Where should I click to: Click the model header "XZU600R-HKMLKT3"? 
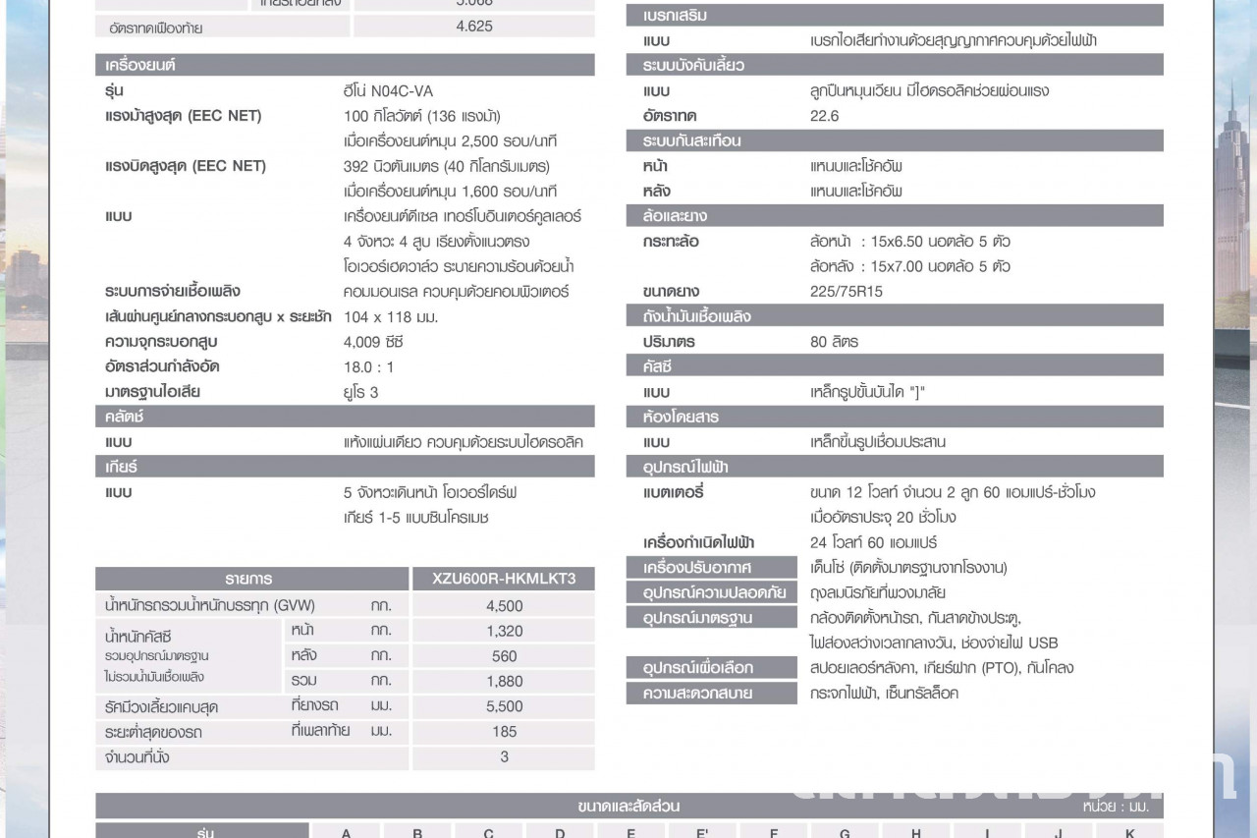pyautogui.click(x=504, y=579)
